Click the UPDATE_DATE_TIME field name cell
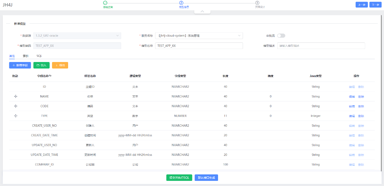384x186 pixels. pos(44,155)
